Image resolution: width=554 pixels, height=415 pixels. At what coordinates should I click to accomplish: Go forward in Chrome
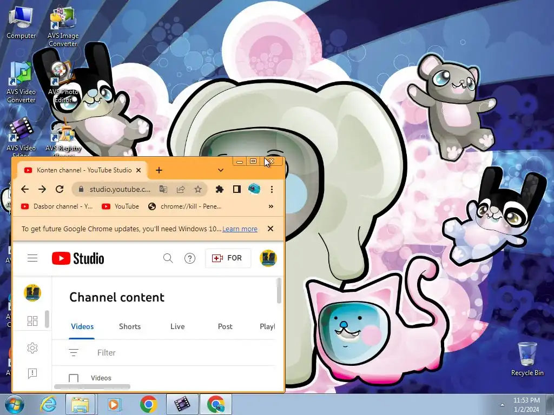(42, 189)
